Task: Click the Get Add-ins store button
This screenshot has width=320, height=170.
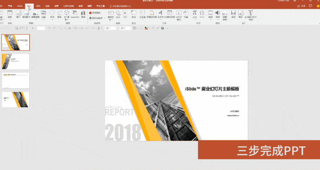Action: [95, 13]
